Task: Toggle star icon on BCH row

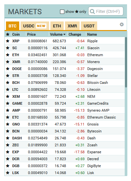Action: point(8,83)
